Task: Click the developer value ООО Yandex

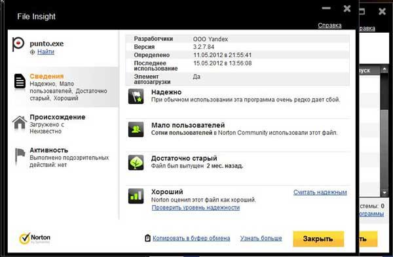Action: tap(210, 39)
